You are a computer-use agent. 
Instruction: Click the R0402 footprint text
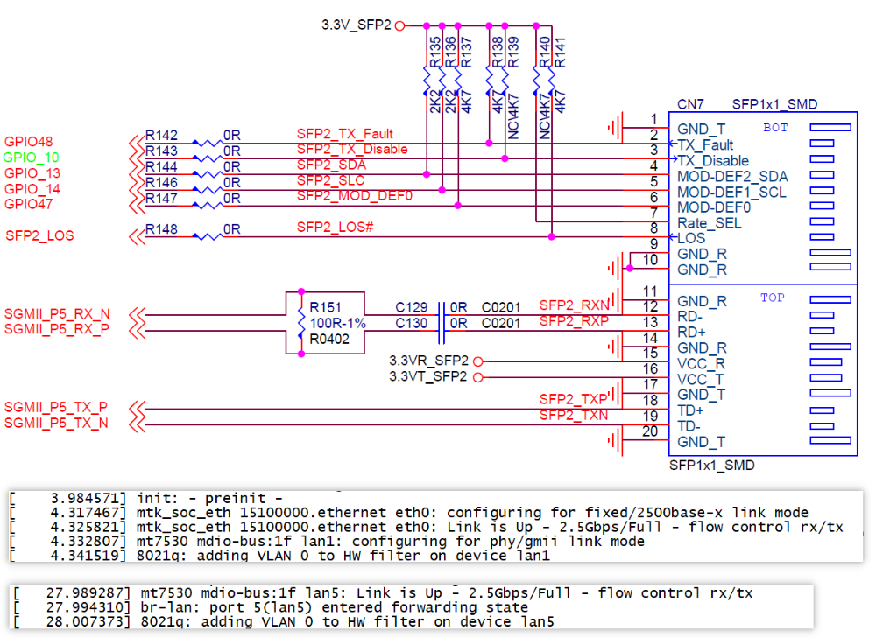[x=329, y=339]
